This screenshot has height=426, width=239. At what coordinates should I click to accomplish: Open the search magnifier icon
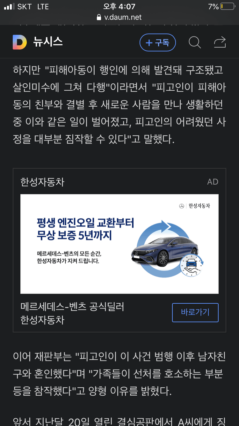194,42
